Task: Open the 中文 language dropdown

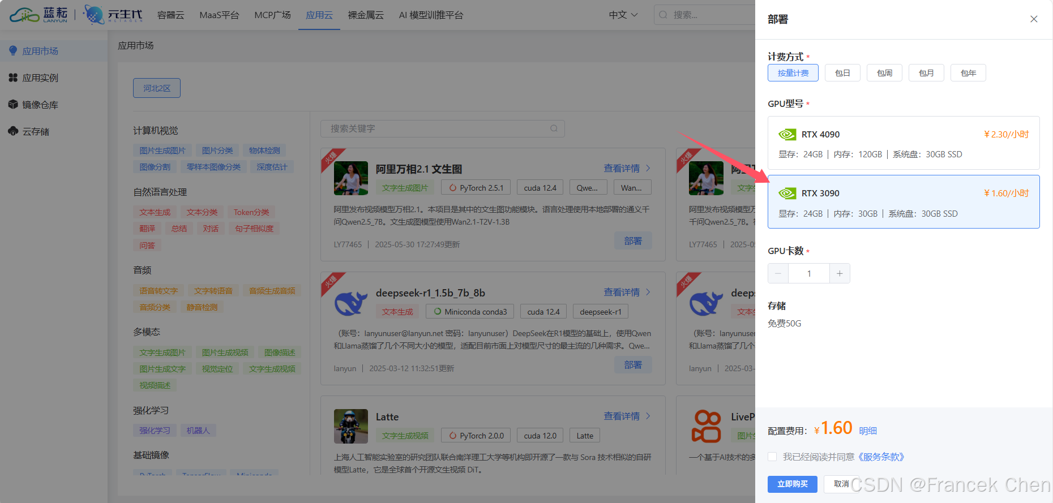Action: coord(623,15)
